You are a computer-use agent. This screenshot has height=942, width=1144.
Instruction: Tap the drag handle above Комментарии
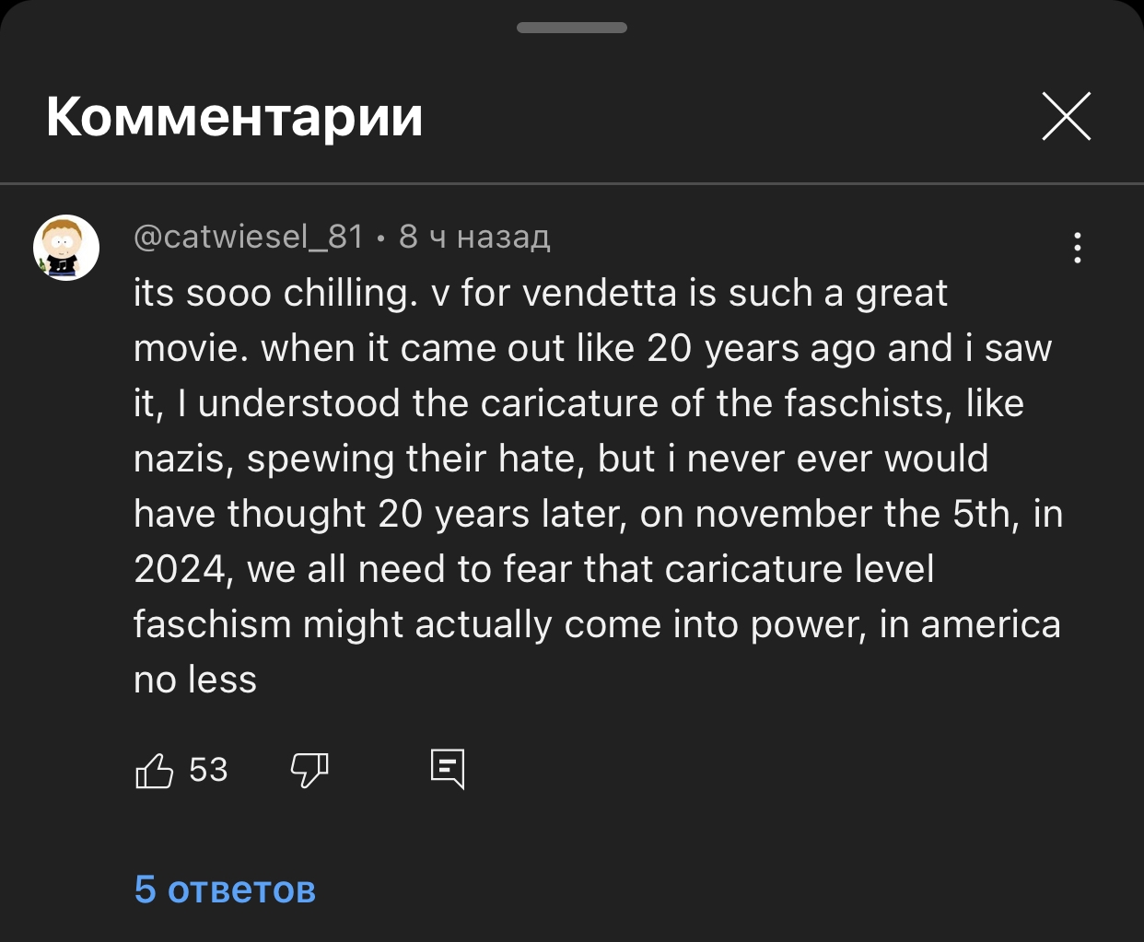click(x=571, y=28)
